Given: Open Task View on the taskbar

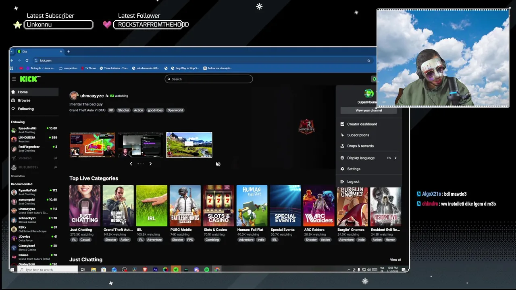Looking at the screenshot, I should [x=83, y=269].
